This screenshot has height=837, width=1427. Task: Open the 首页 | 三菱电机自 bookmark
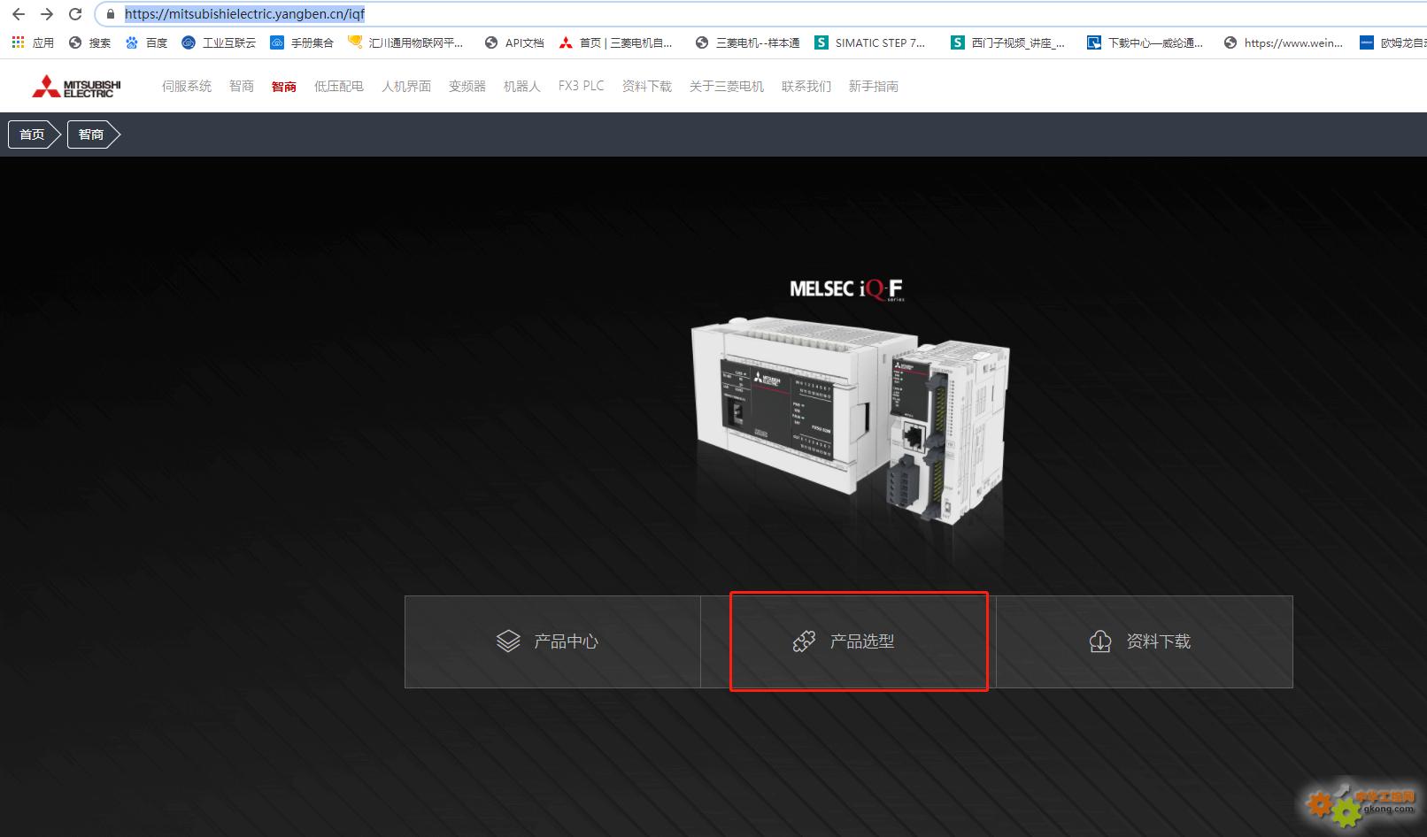coord(615,42)
